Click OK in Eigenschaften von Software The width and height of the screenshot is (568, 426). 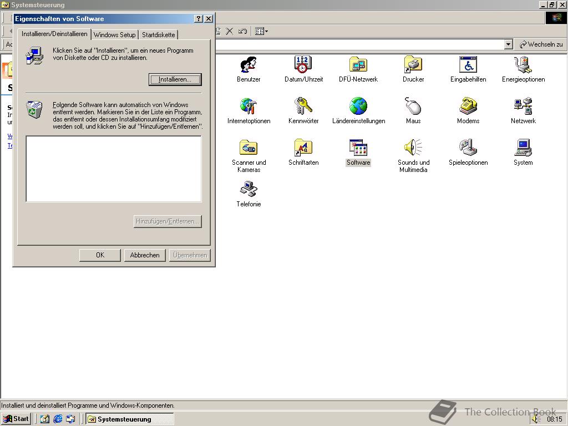point(100,255)
